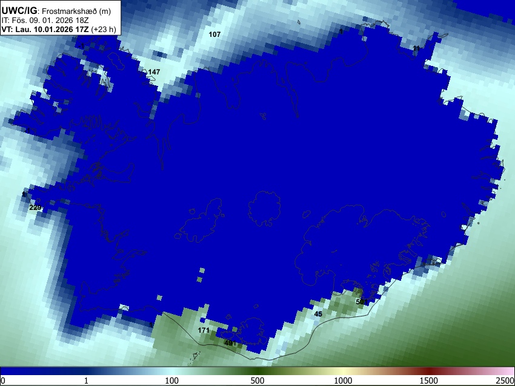Click the '229' value label on the map
Screen dimensions: 515x386
pos(35,208)
